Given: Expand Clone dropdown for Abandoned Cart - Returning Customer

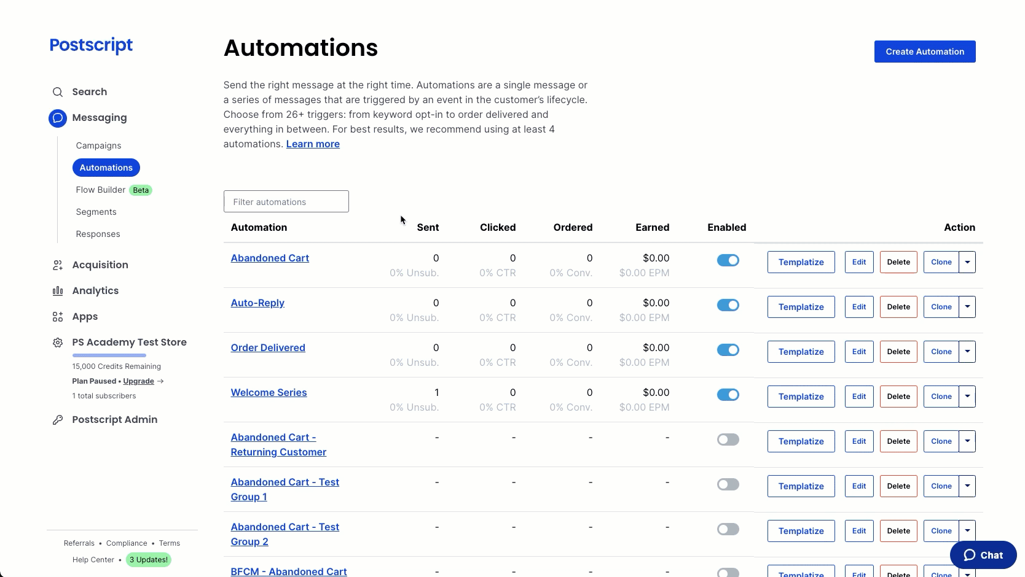Looking at the screenshot, I should pos(967,441).
